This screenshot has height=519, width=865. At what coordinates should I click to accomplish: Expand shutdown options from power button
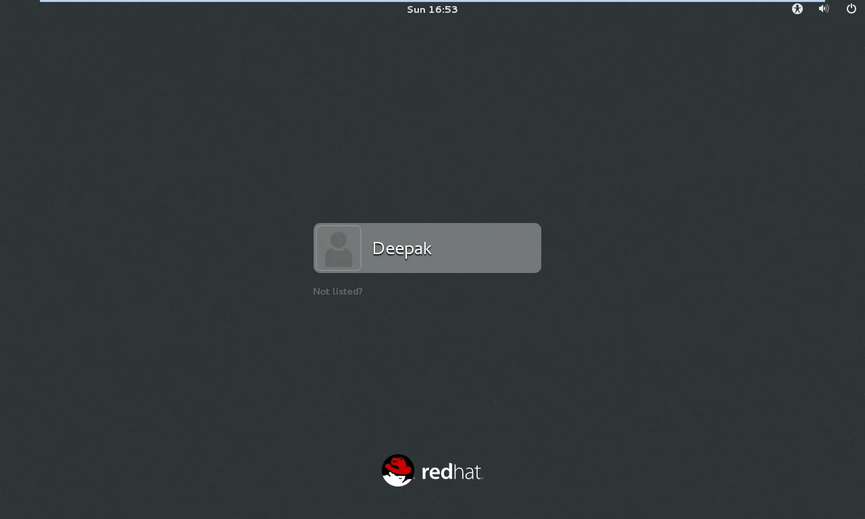(851, 9)
